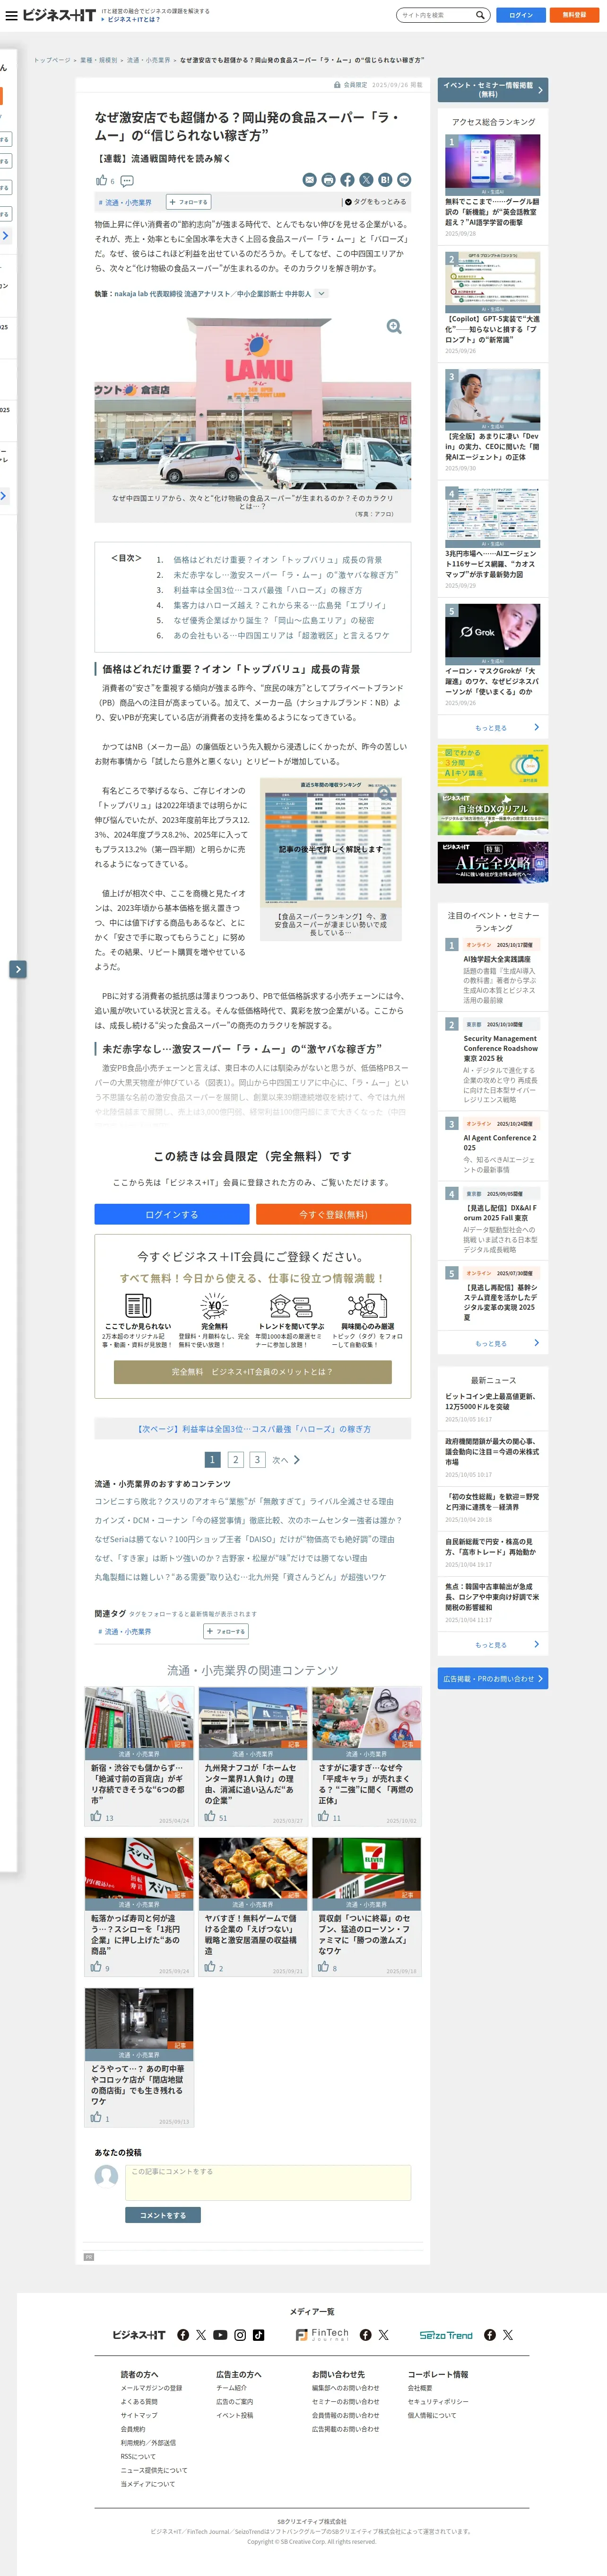The height and width of the screenshot is (2576, 607).
Task: Open 次ページ 利益率は全国3位 link
Action: coord(252,1429)
